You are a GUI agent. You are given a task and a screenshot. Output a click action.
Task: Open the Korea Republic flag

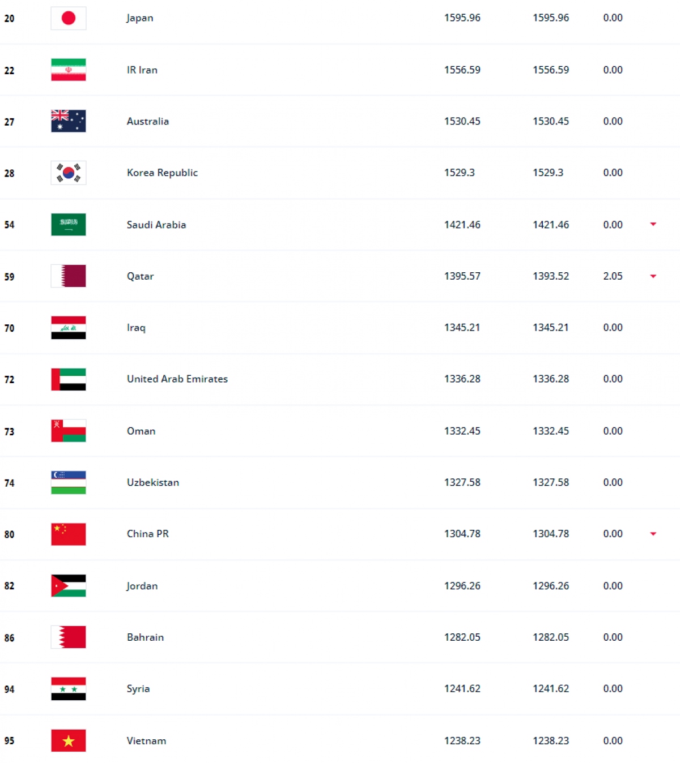click(69, 173)
